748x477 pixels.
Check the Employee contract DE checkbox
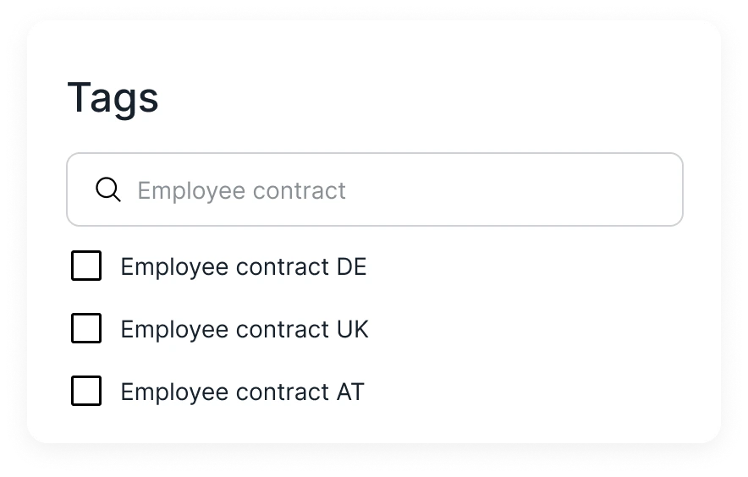[x=86, y=266]
